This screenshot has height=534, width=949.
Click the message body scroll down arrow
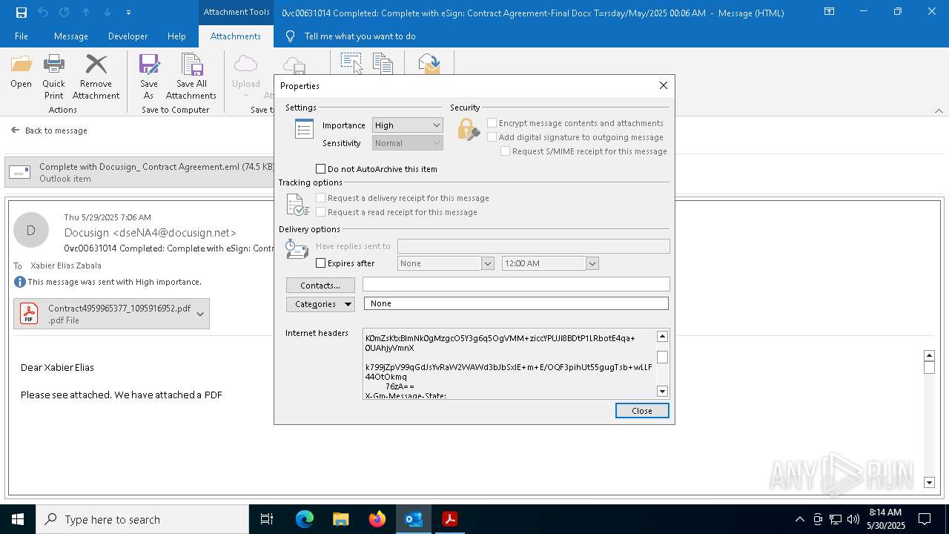(930, 483)
